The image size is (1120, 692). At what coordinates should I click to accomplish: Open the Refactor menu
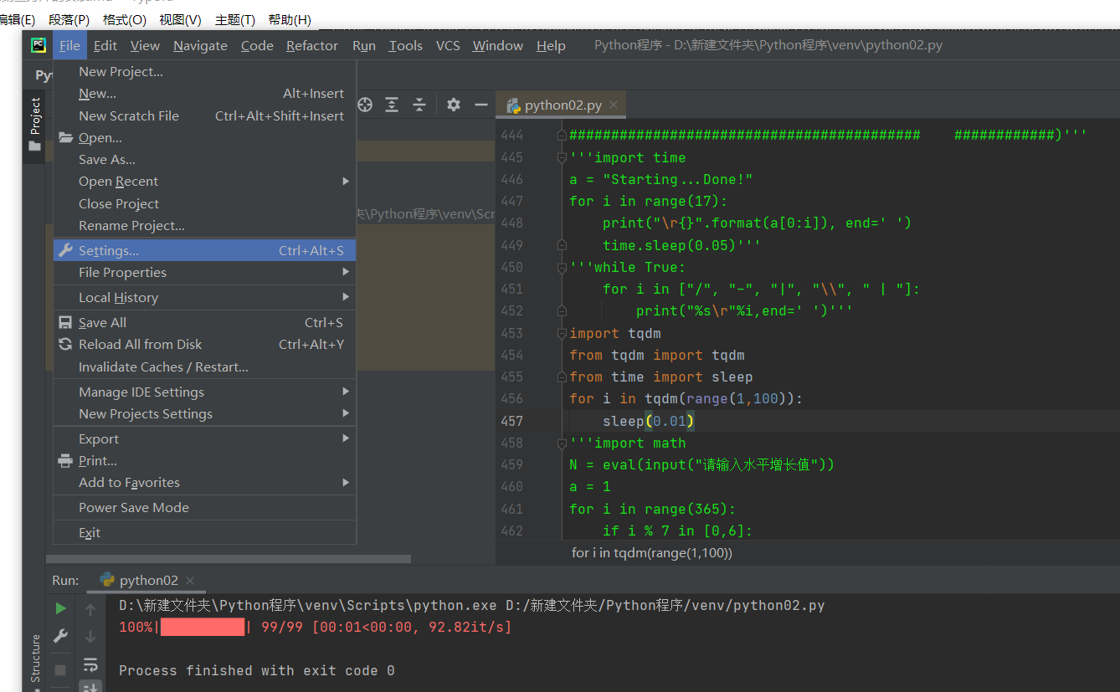point(312,45)
